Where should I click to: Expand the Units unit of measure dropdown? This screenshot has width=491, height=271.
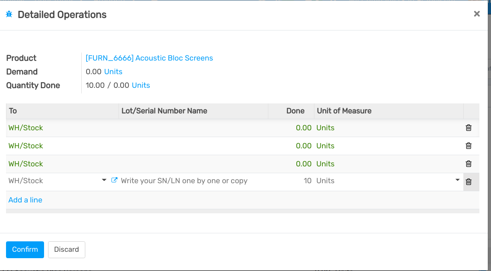[x=457, y=181]
